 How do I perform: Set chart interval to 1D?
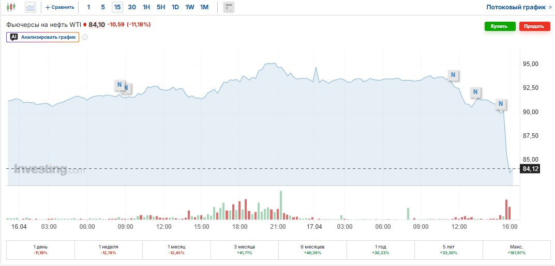coord(175,7)
